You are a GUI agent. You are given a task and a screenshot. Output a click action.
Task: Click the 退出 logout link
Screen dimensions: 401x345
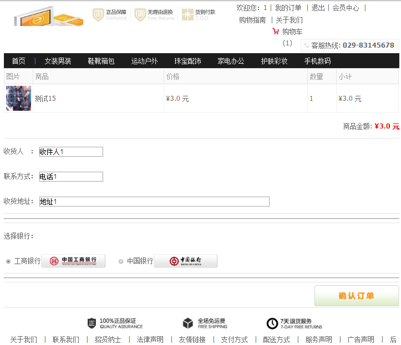click(x=318, y=8)
